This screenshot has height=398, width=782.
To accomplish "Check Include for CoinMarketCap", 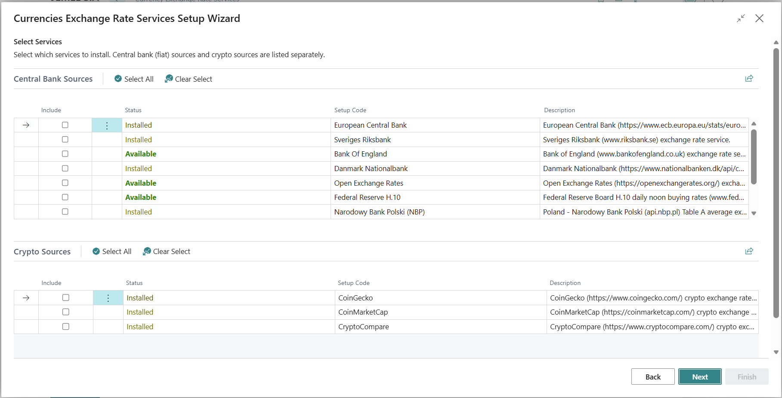I will pyautogui.click(x=65, y=312).
